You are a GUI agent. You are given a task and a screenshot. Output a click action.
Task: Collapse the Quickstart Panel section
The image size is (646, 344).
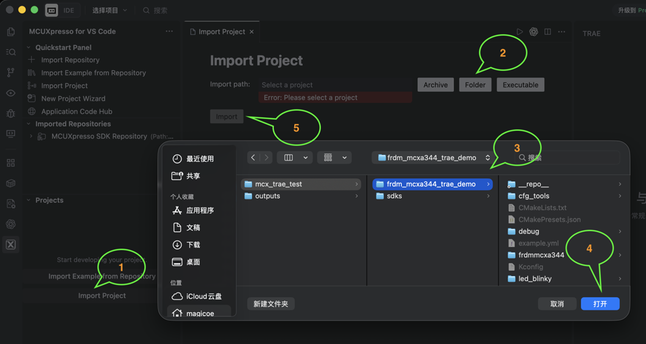pos(29,48)
